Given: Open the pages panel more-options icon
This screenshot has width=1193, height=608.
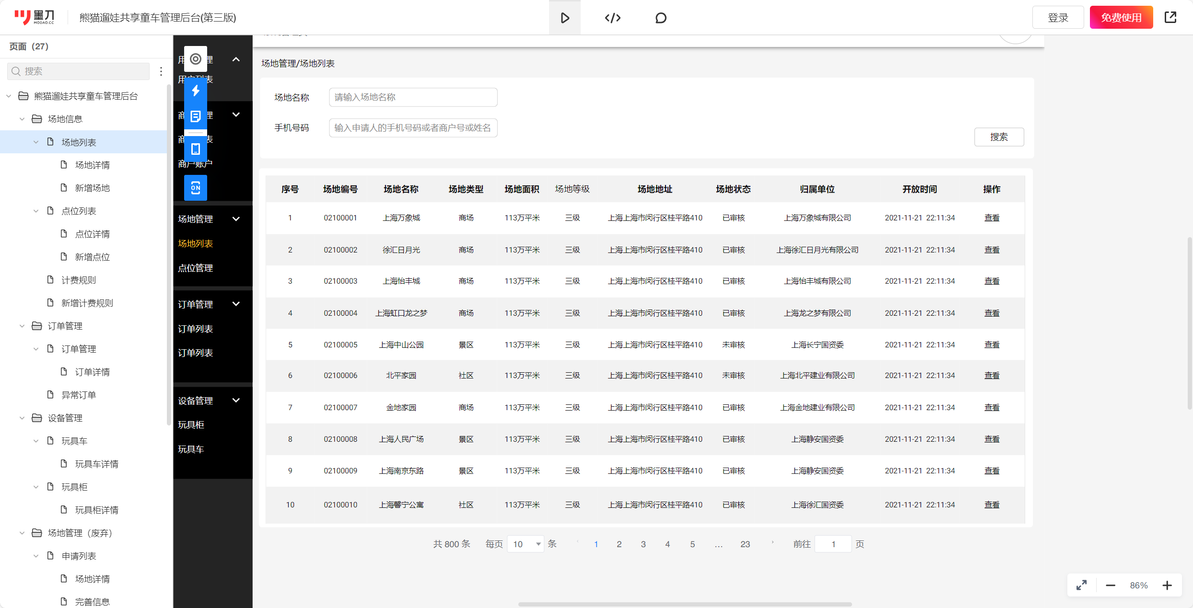Looking at the screenshot, I should [x=161, y=71].
